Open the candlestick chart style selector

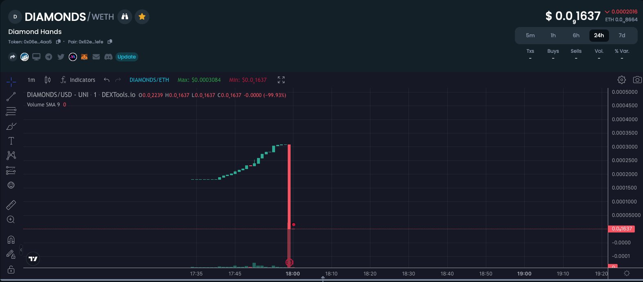coord(47,80)
